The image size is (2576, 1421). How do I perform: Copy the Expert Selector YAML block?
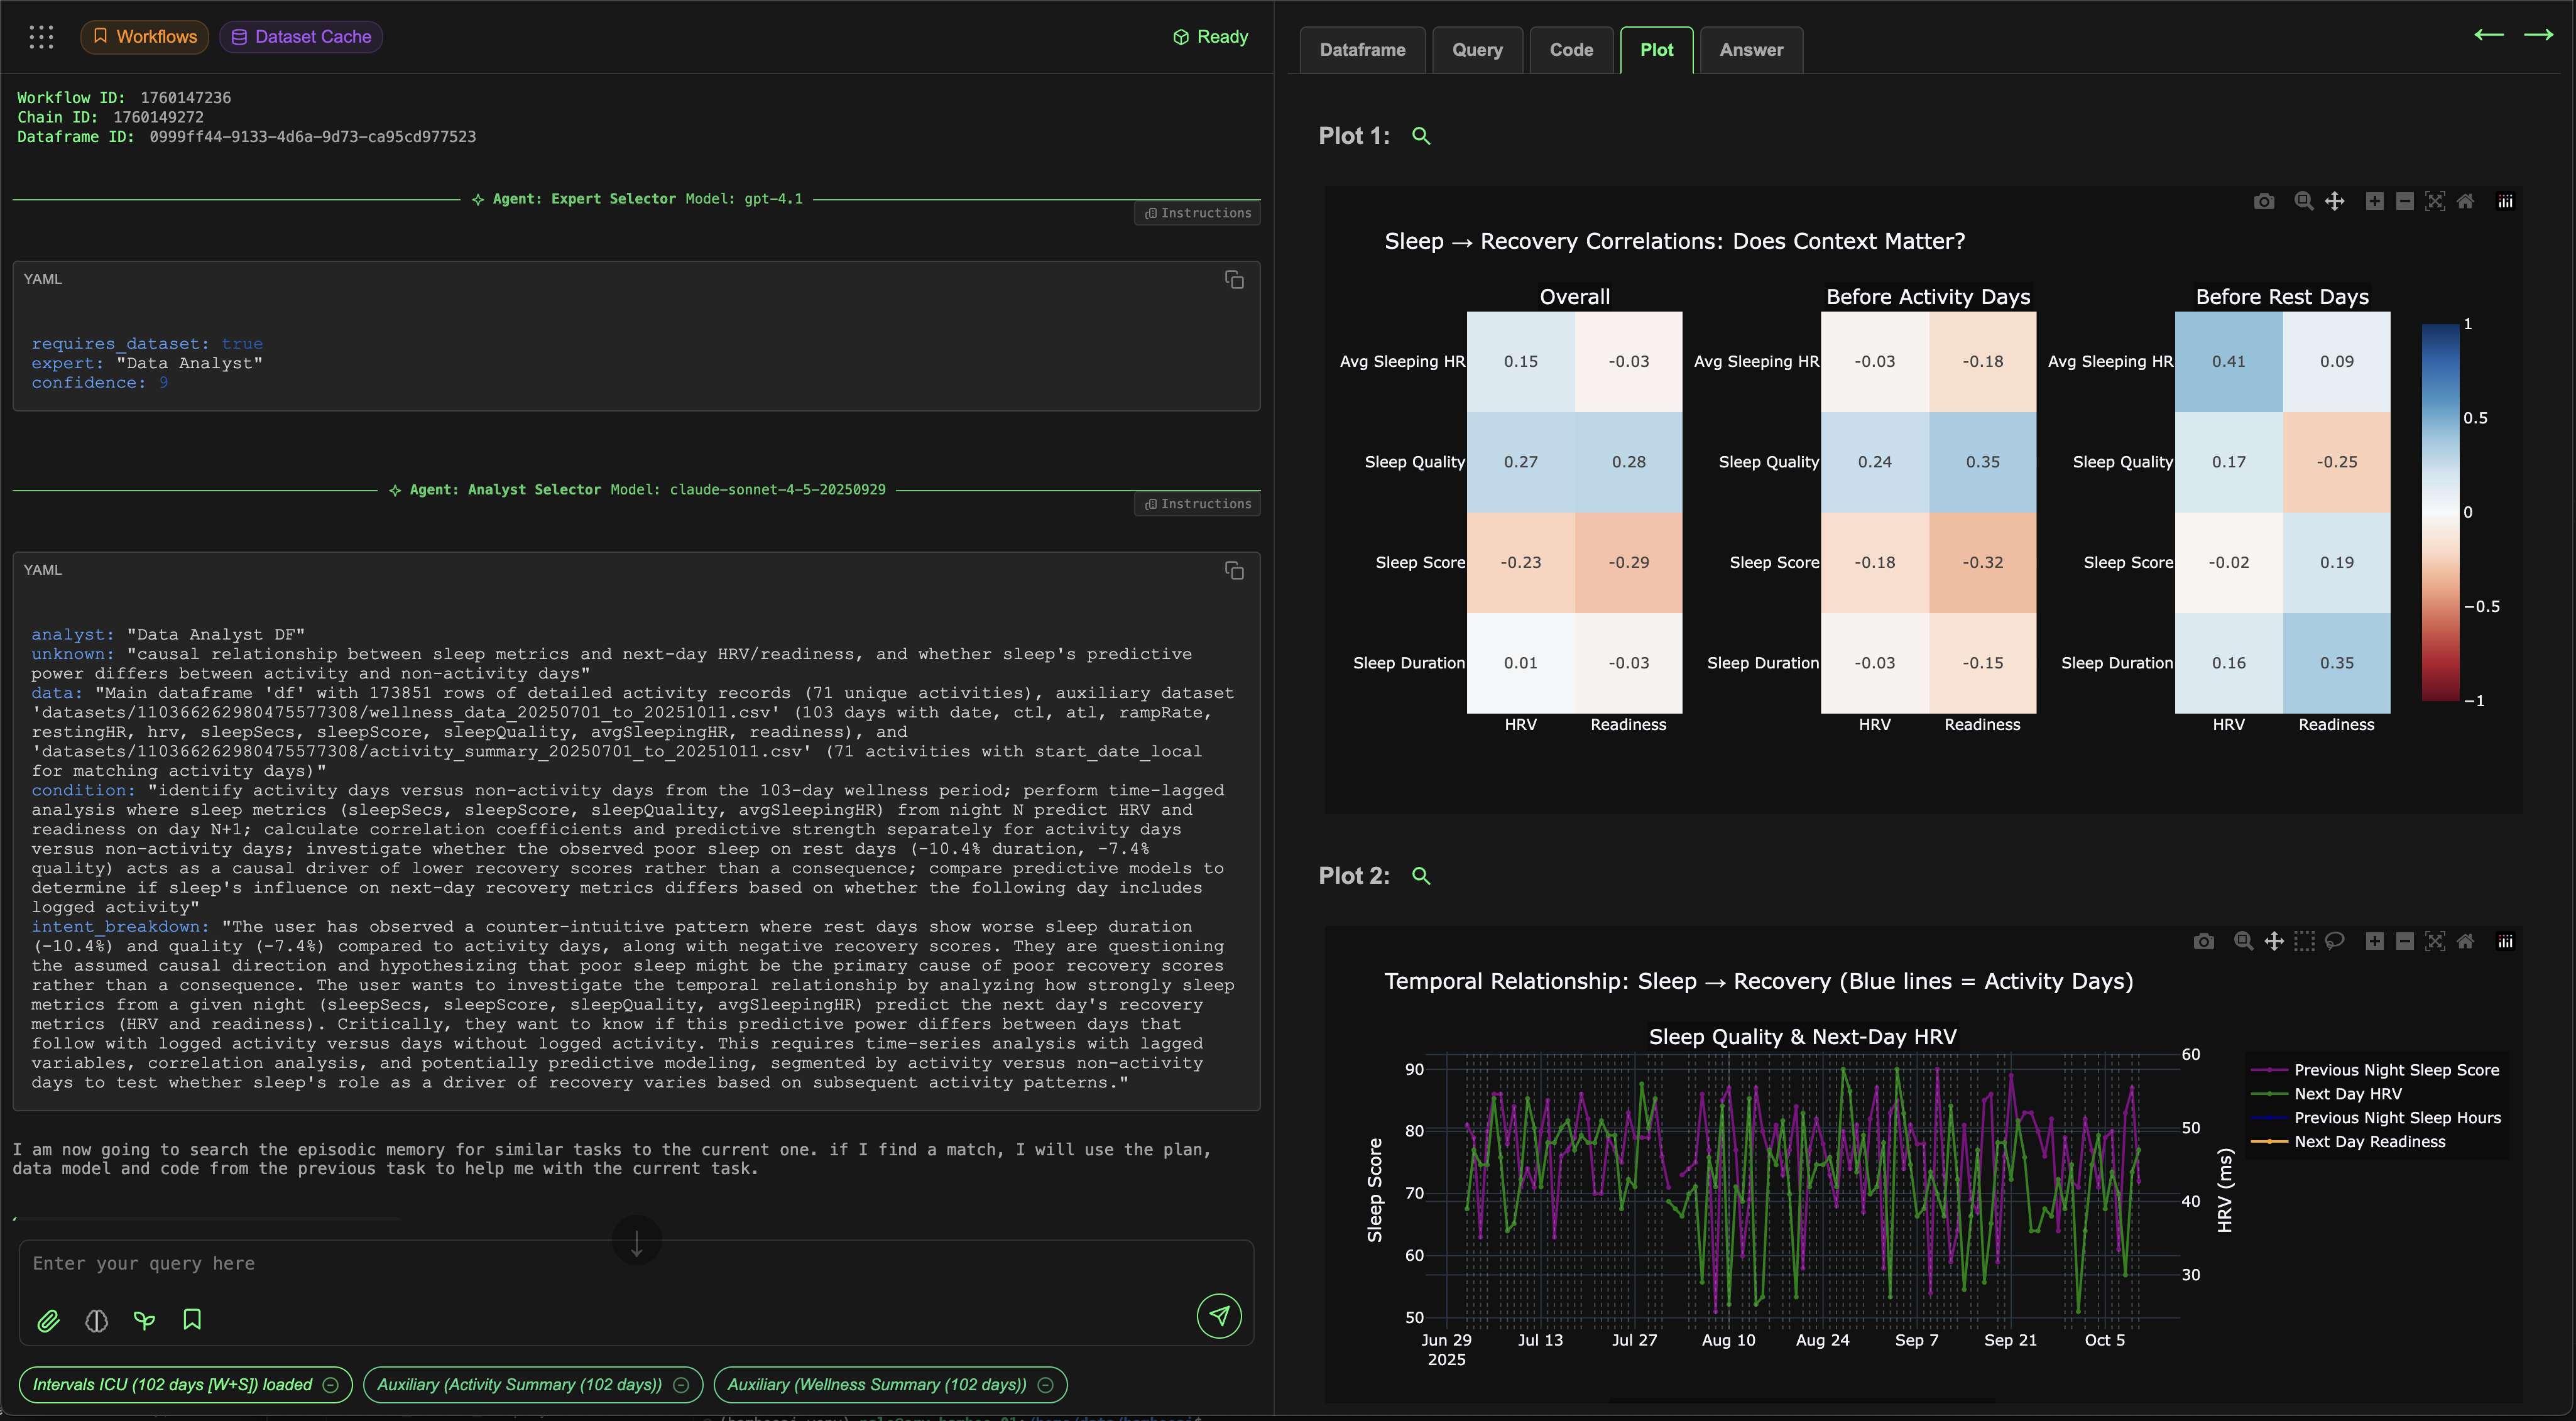1234,280
